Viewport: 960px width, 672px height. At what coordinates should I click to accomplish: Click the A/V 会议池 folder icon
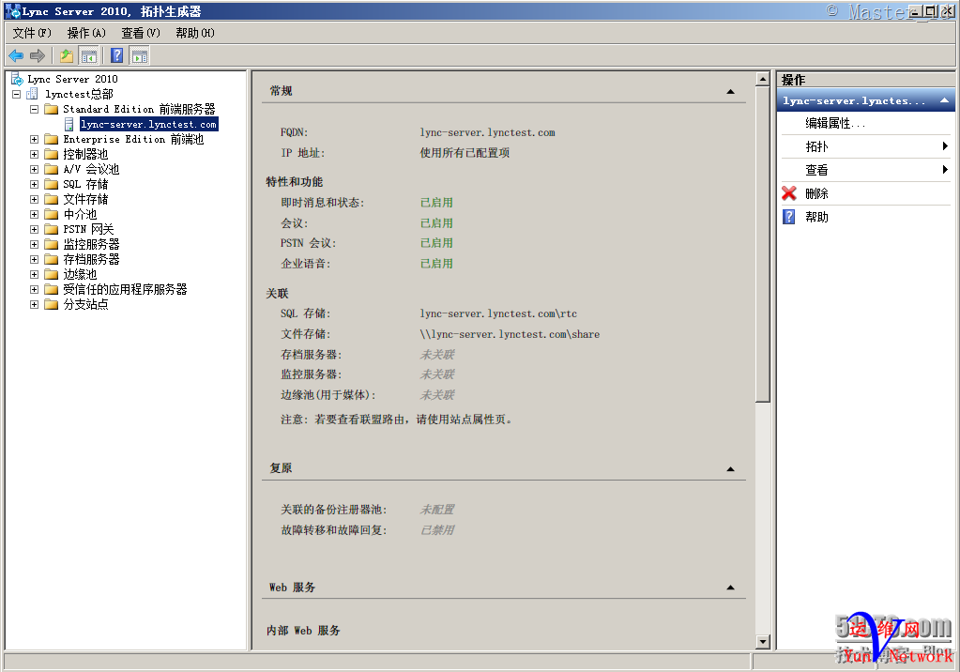(52, 169)
